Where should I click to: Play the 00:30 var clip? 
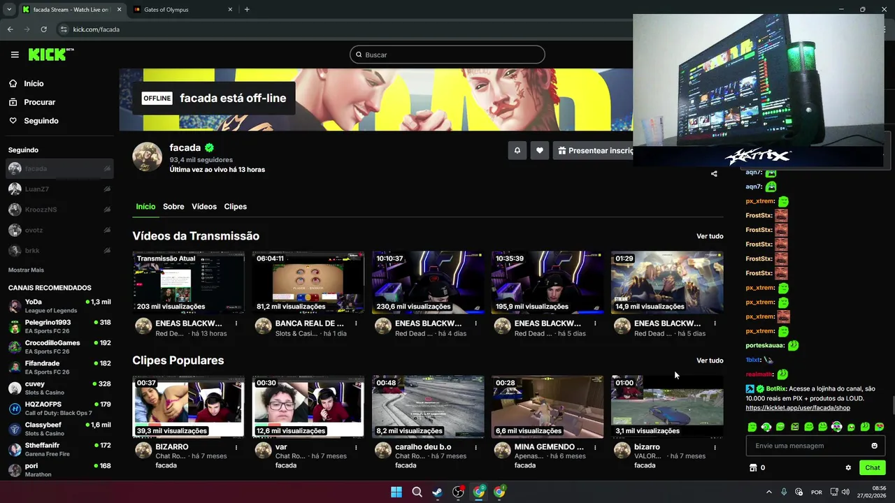pyautogui.click(x=308, y=407)
